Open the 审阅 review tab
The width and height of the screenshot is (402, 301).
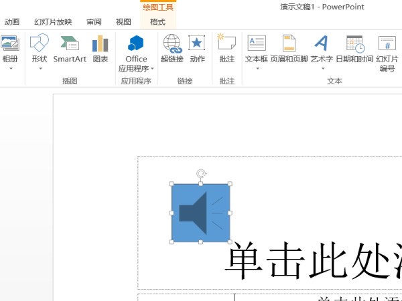(x=94, y=22)
